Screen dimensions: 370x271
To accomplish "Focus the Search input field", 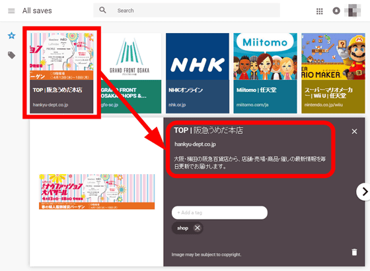I will 186,11.
